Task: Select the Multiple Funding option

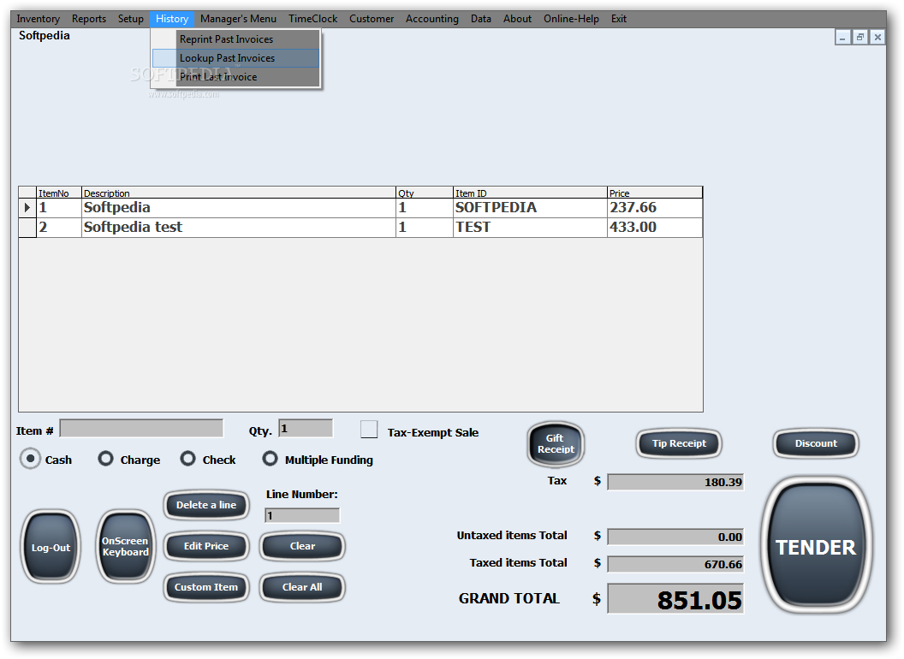Action: pos(270,459)
